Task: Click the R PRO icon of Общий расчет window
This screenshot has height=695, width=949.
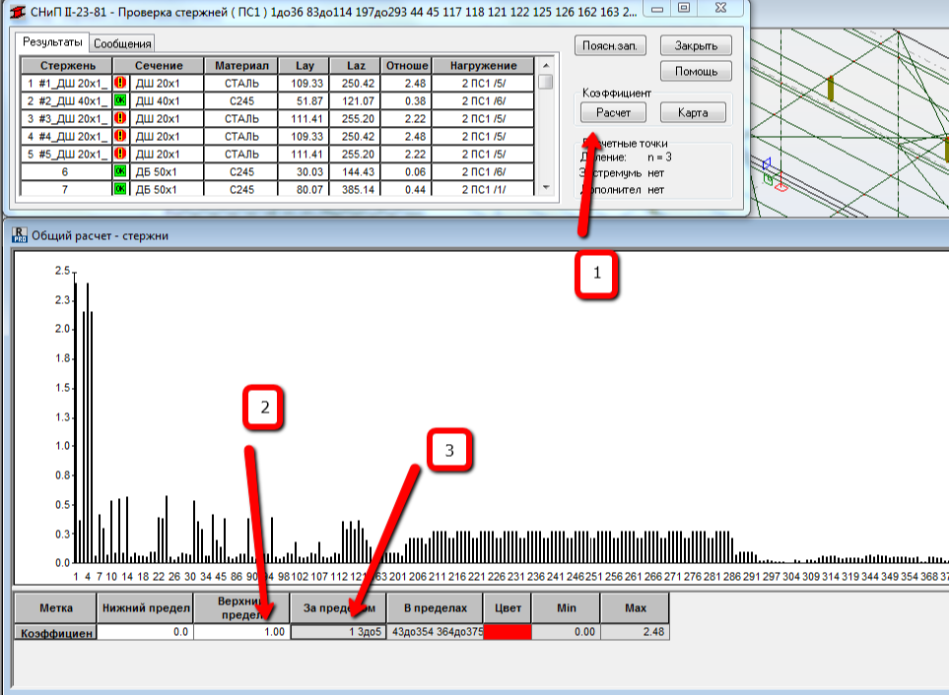Action: tap(19, 234)
